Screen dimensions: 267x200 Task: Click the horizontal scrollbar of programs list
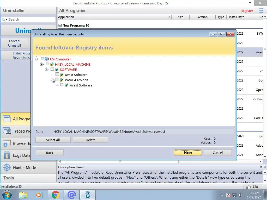point(120,161)
